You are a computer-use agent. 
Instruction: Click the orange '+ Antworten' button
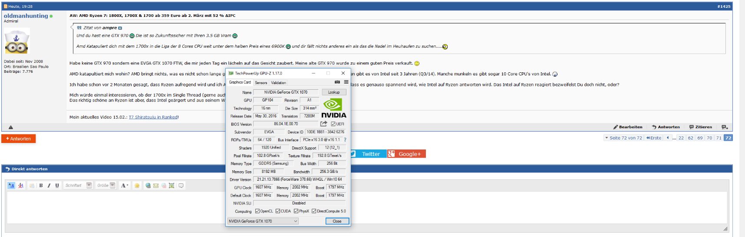(19, 139)
